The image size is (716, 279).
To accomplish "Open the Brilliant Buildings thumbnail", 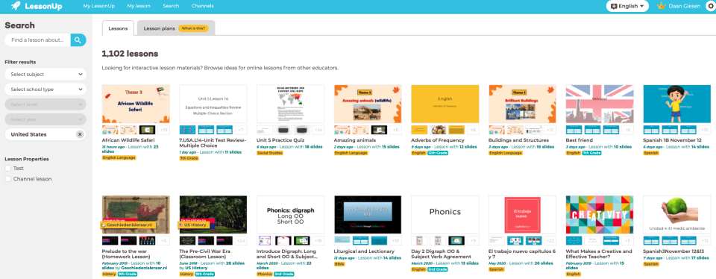I will [x=522, y=104].
